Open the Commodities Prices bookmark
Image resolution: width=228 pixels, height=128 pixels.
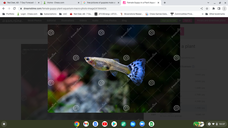coord(182,14)
